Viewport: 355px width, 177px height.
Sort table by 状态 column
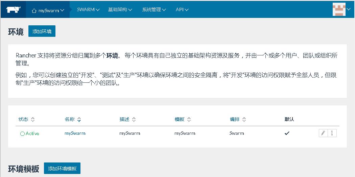click(x=26, y=119)
